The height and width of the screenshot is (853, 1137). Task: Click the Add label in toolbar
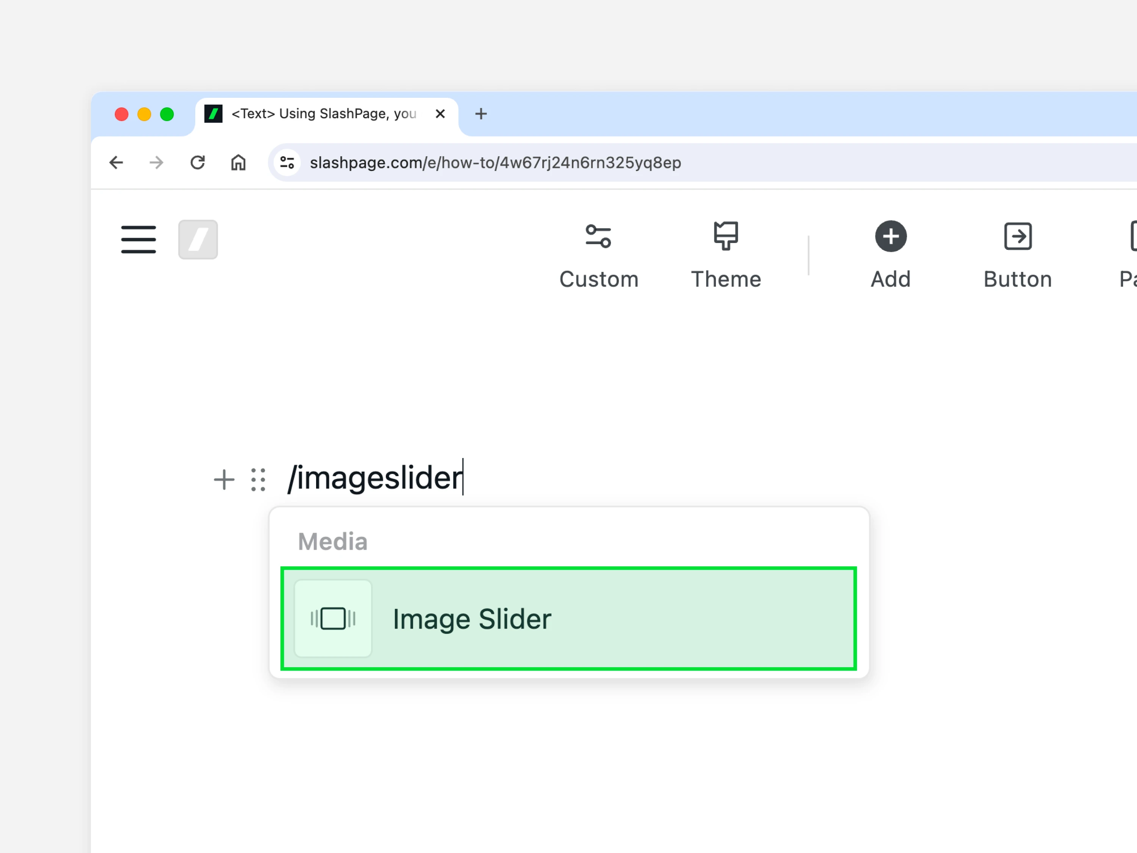point(891,279)
